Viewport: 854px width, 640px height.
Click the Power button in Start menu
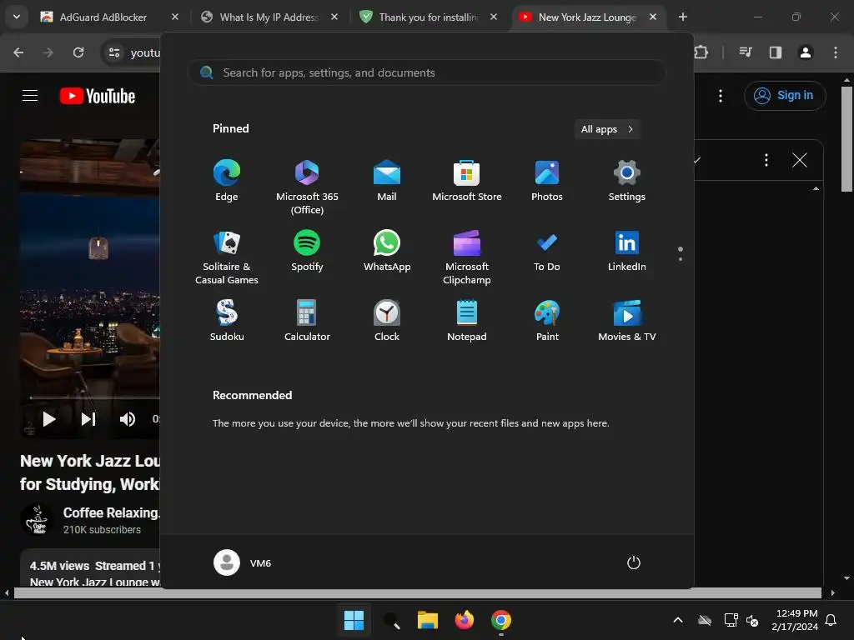pos(634,562)
